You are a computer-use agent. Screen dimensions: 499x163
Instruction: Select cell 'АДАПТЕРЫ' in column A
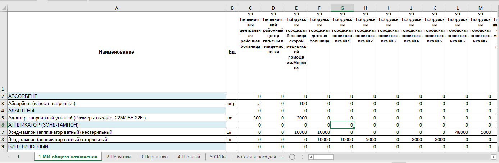(116, 110)
